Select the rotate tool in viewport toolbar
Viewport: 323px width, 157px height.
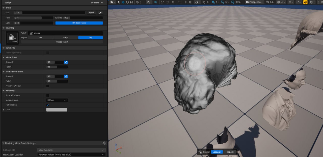tap(127, 2)
